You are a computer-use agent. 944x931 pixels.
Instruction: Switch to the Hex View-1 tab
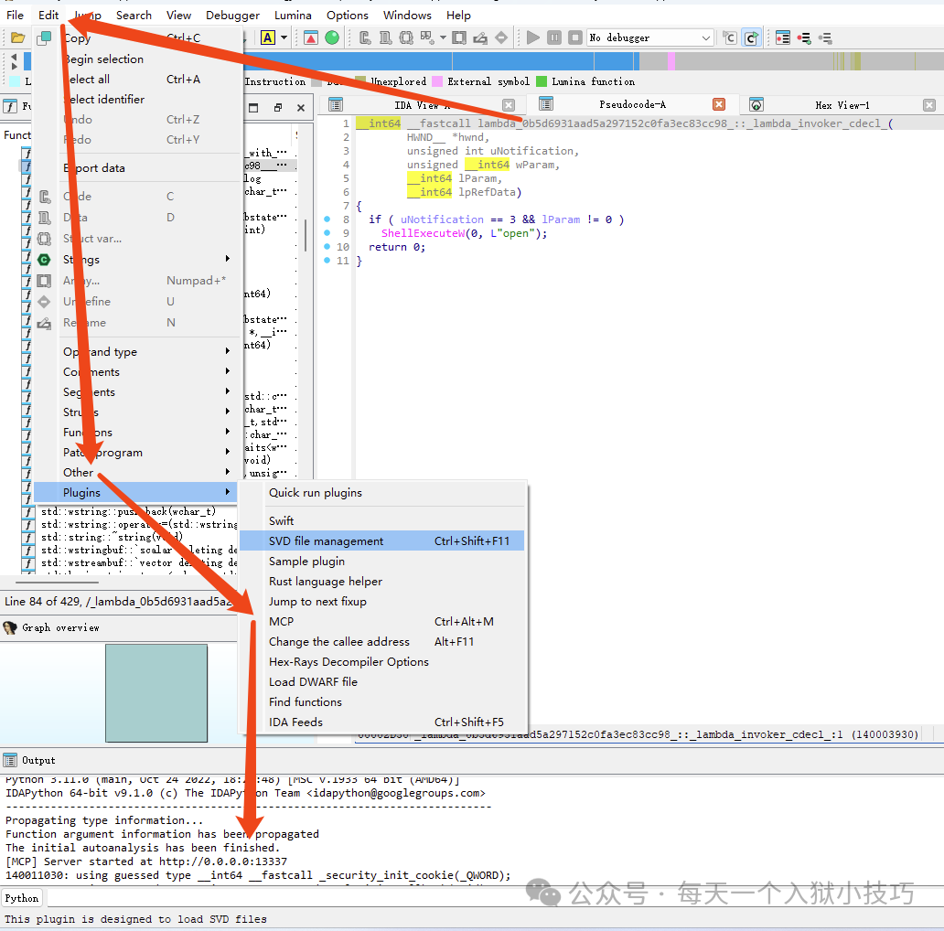click(x=842, y=105)
